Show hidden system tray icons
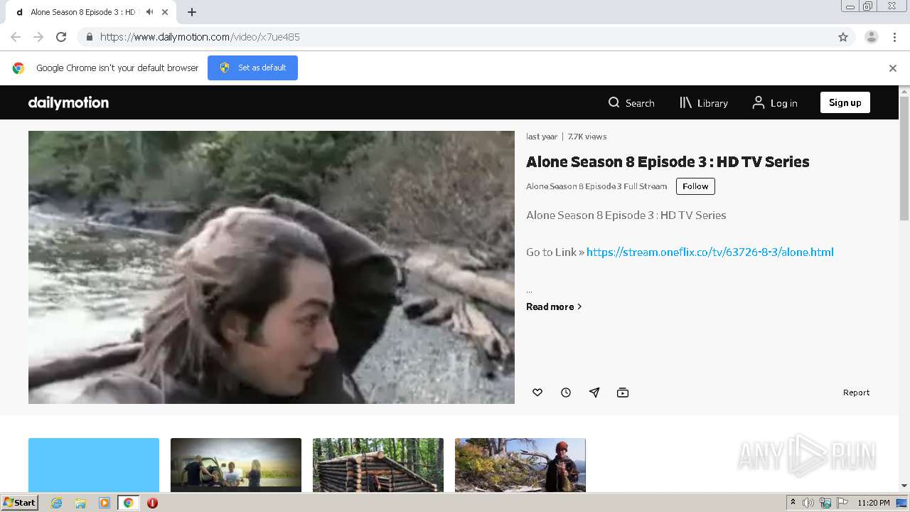 [x=793, y=503]
